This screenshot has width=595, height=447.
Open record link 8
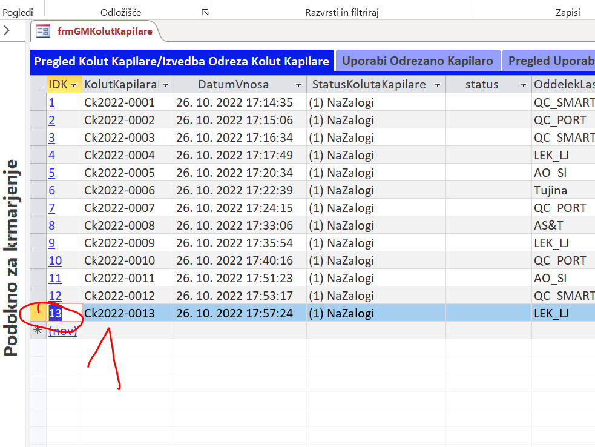pos(51,225)
